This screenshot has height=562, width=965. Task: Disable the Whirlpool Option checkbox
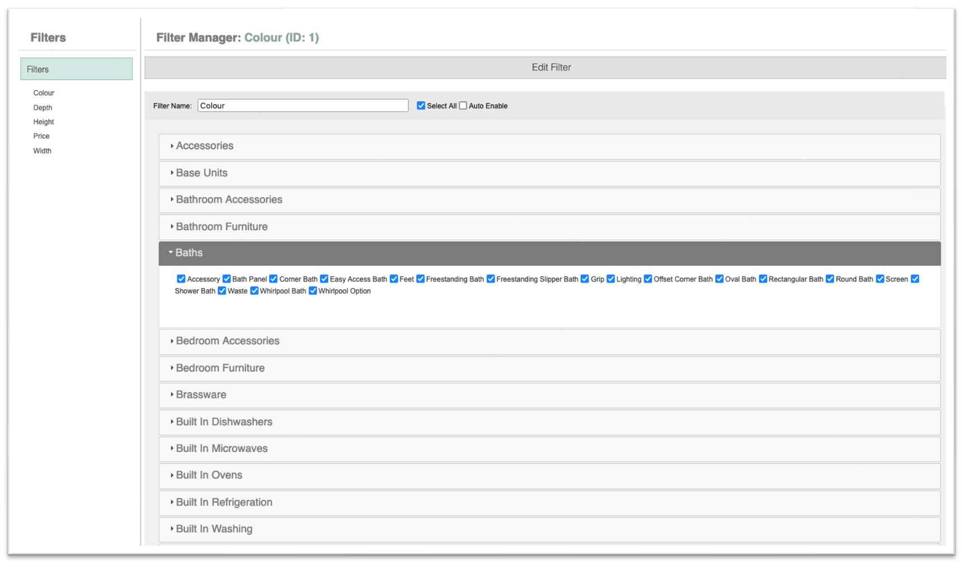point(313,291)
